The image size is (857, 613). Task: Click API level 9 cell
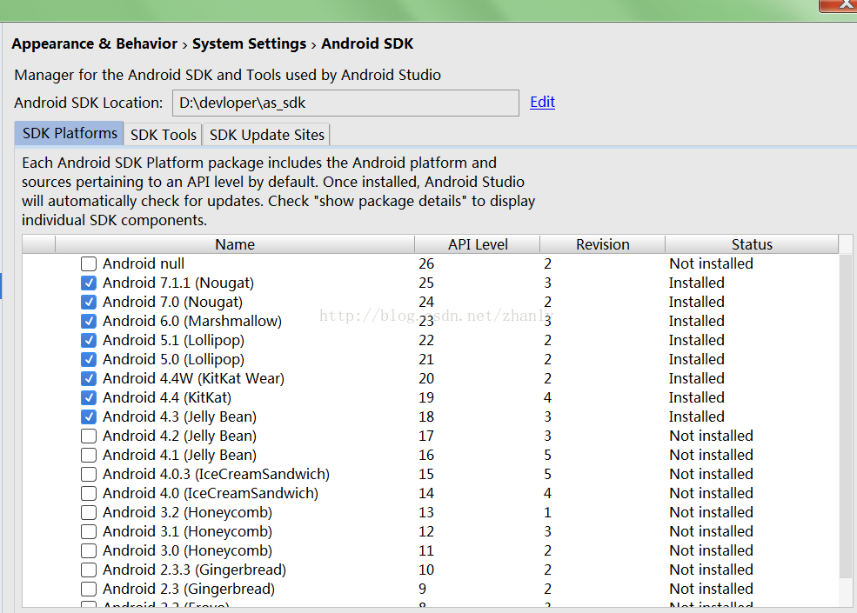click(423, 589)
